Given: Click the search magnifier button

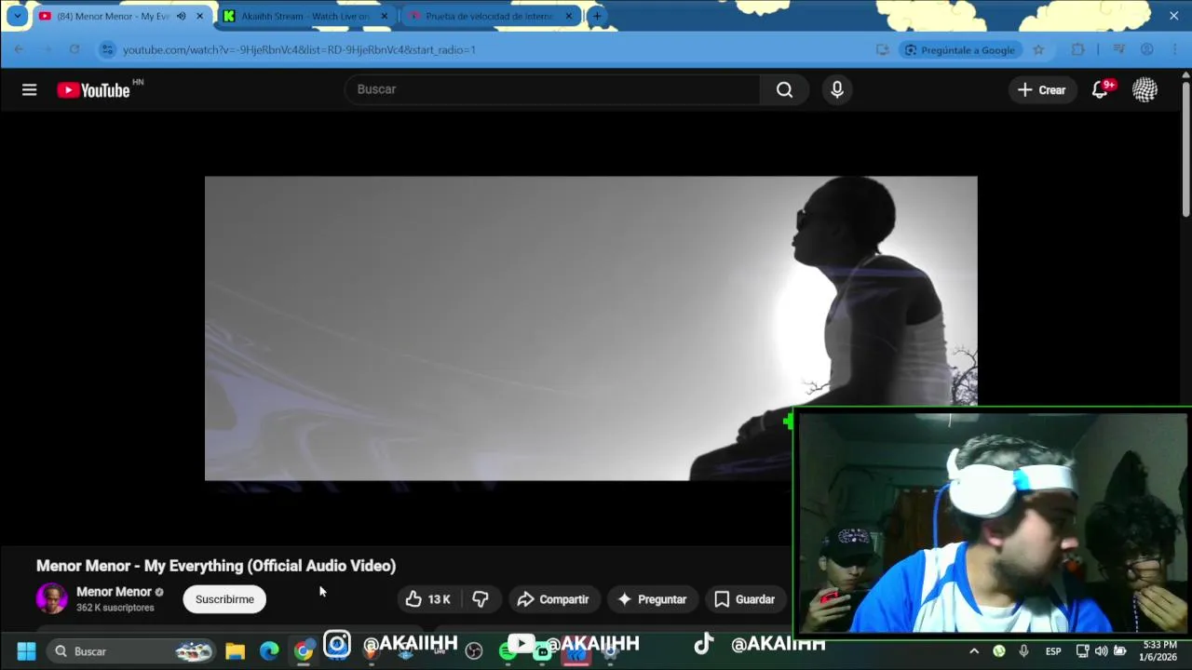Looking at the screenshot, I should click(784, 89).
